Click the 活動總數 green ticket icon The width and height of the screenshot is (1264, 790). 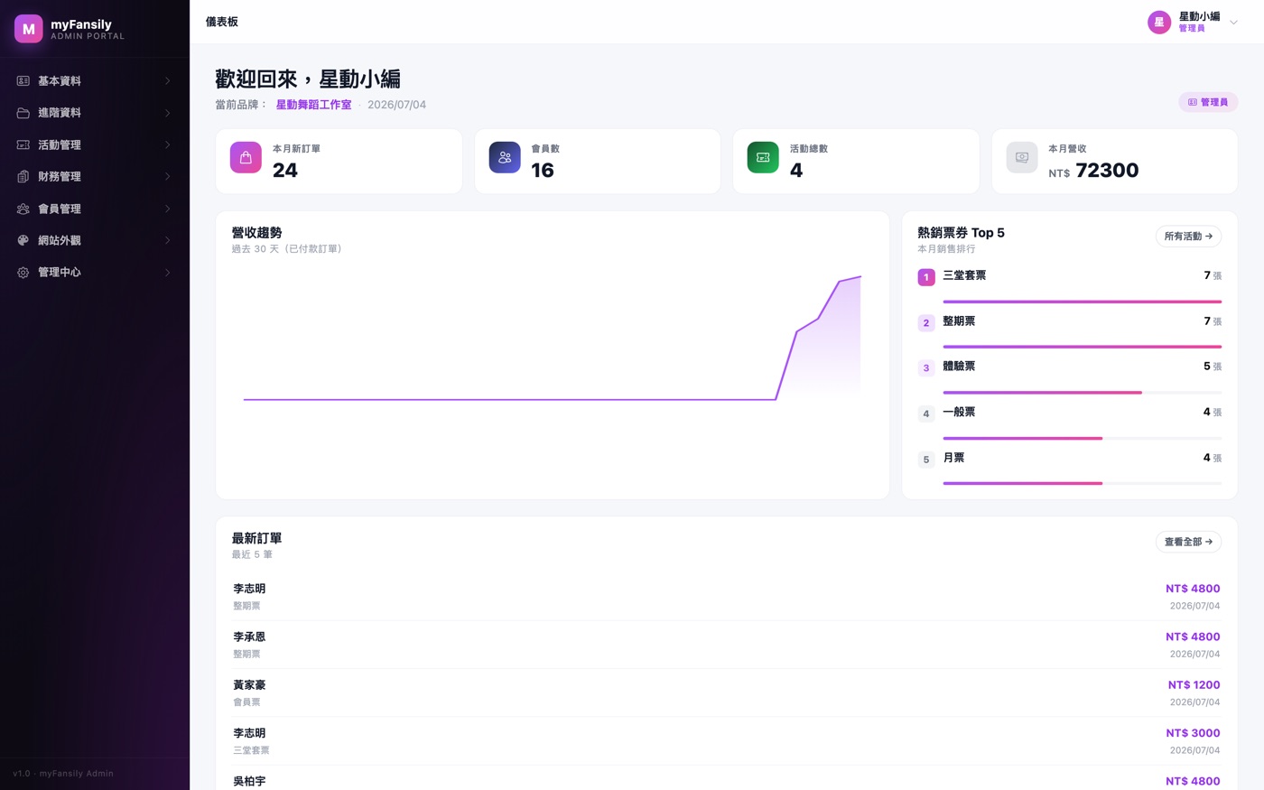click(x=763, y=157)
